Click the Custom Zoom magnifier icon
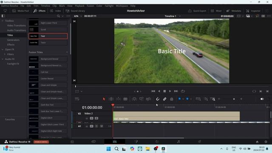The image size is (272, 153). coord(212,99)
